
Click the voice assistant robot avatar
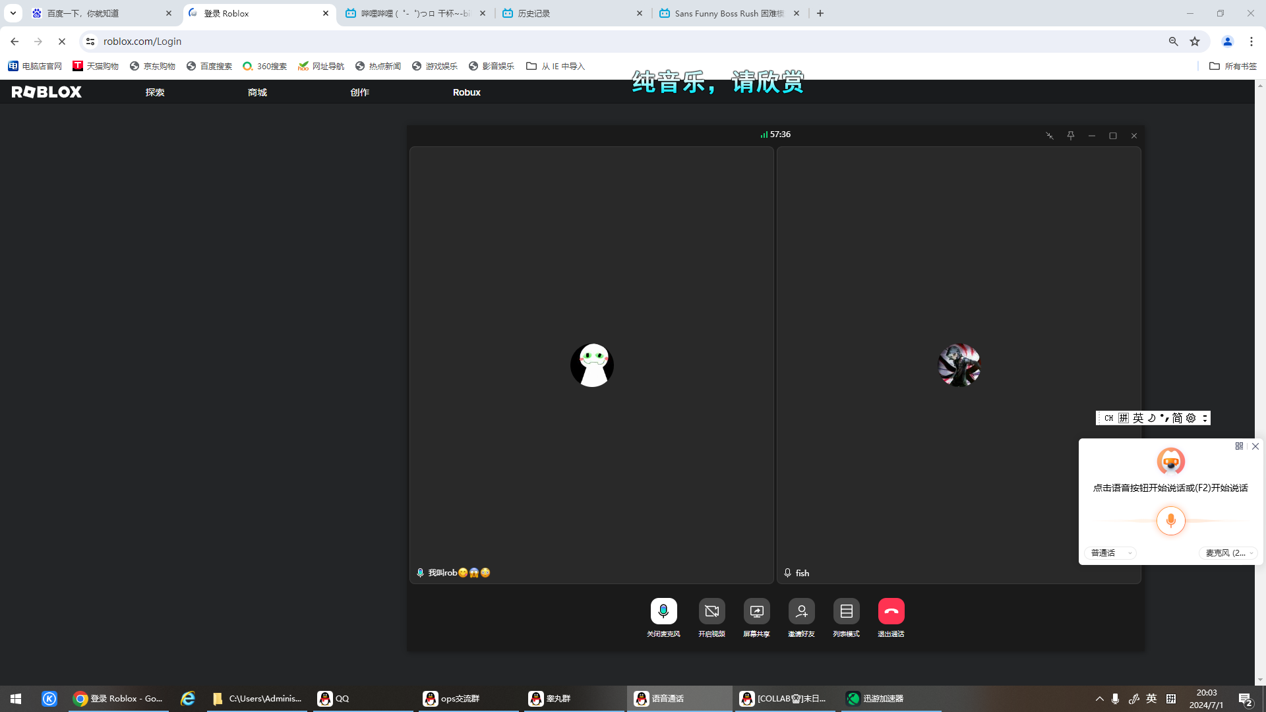(x=1171, y=461)
